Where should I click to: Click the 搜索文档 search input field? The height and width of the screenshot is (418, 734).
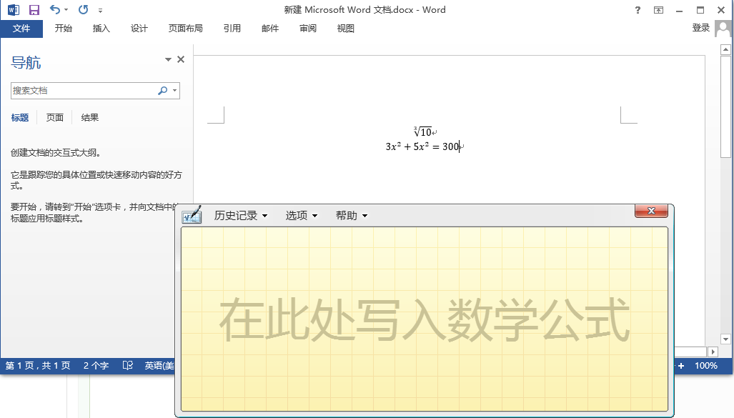[x=82, y=91]
